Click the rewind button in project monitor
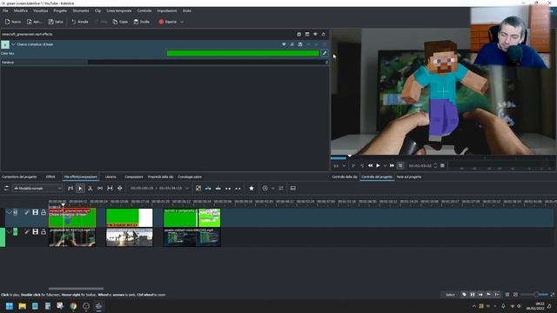This screenshot has height=313, width=557. pos(370,165)
